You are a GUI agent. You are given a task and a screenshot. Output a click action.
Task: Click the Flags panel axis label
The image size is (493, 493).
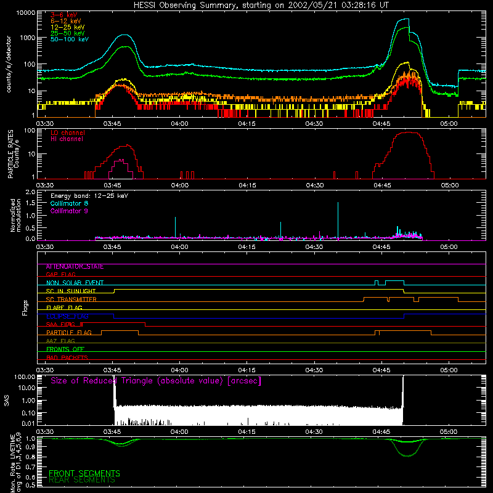pos(25,308)
